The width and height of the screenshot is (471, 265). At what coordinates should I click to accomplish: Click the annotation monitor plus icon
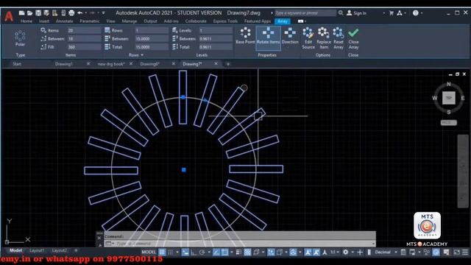(360, 252)
